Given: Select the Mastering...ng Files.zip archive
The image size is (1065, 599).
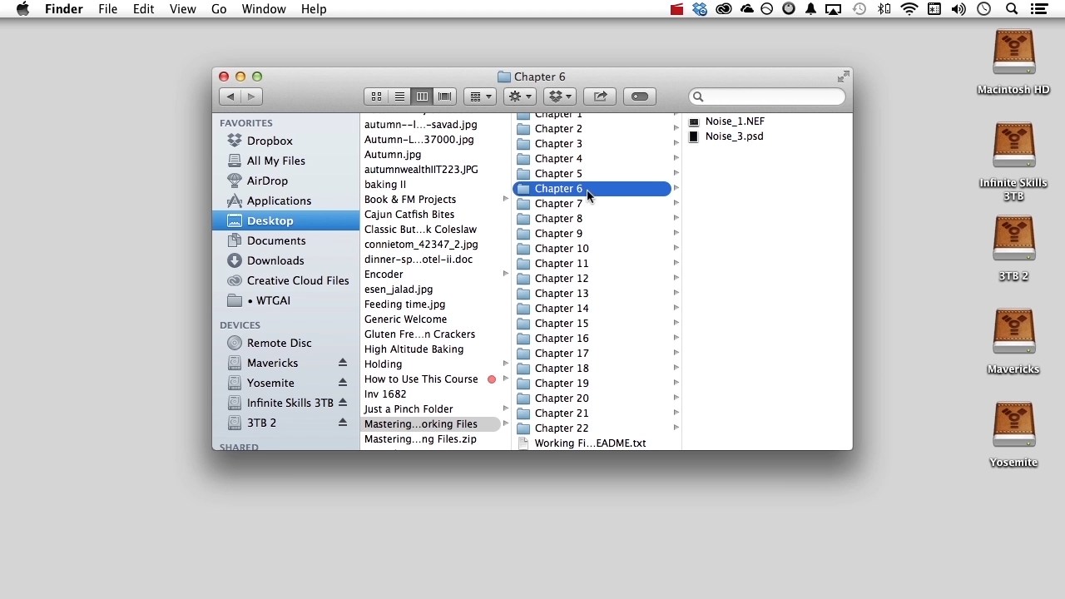Looking at the screenshot, I should click(420, 438).
